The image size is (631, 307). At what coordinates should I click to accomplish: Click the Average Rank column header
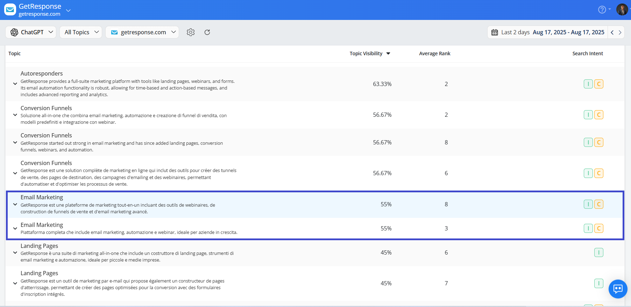435,53
